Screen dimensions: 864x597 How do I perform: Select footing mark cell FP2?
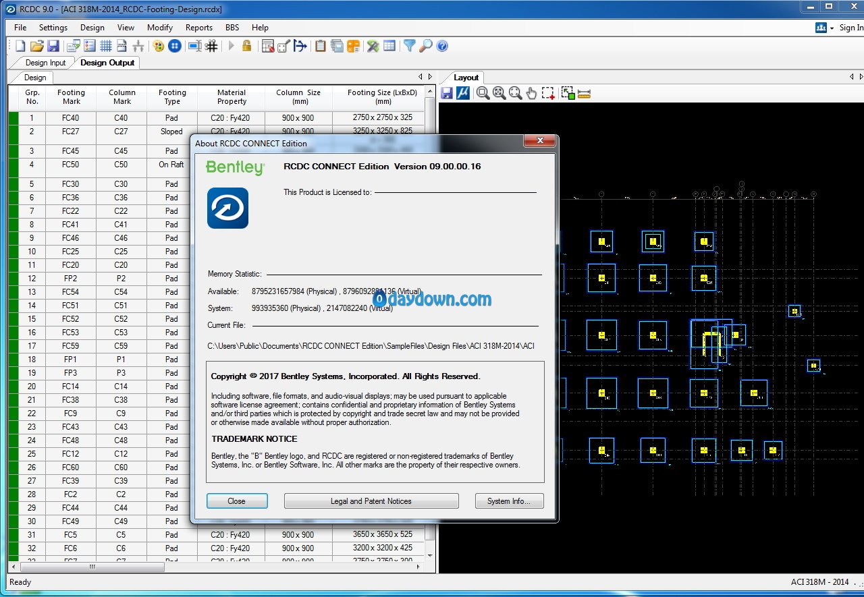coord(71,279)
